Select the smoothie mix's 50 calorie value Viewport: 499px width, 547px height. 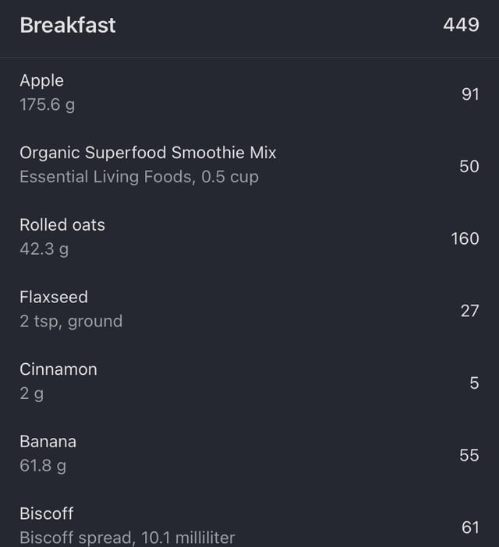(469, 166)
